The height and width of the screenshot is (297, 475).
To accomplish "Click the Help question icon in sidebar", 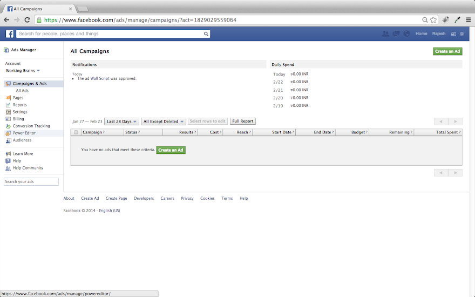I will [8, 161].
